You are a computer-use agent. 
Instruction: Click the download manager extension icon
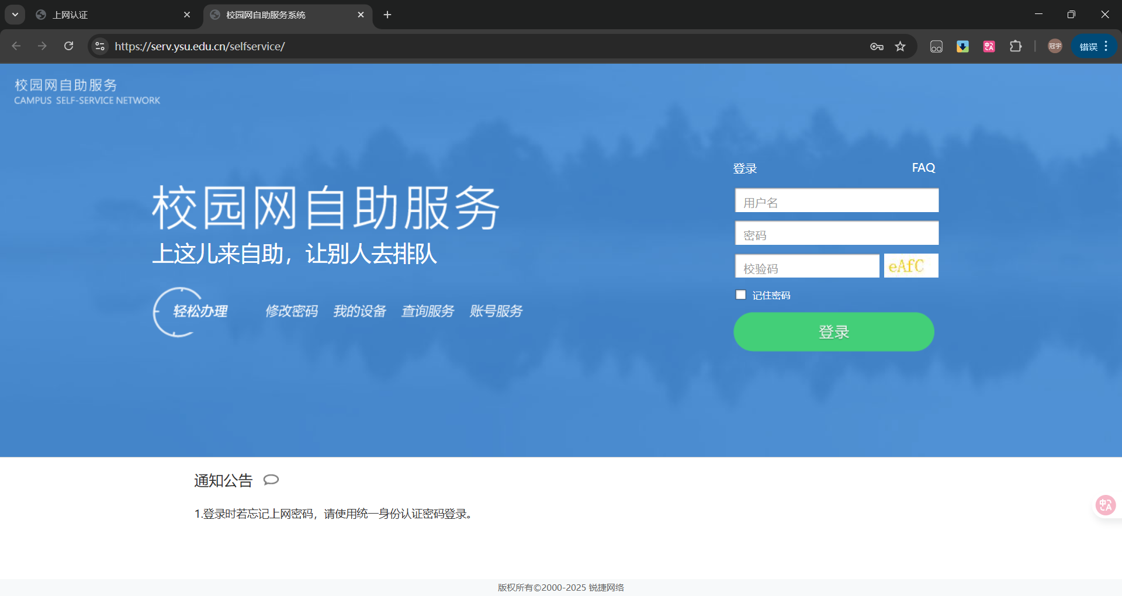click(x=962, y=46)
